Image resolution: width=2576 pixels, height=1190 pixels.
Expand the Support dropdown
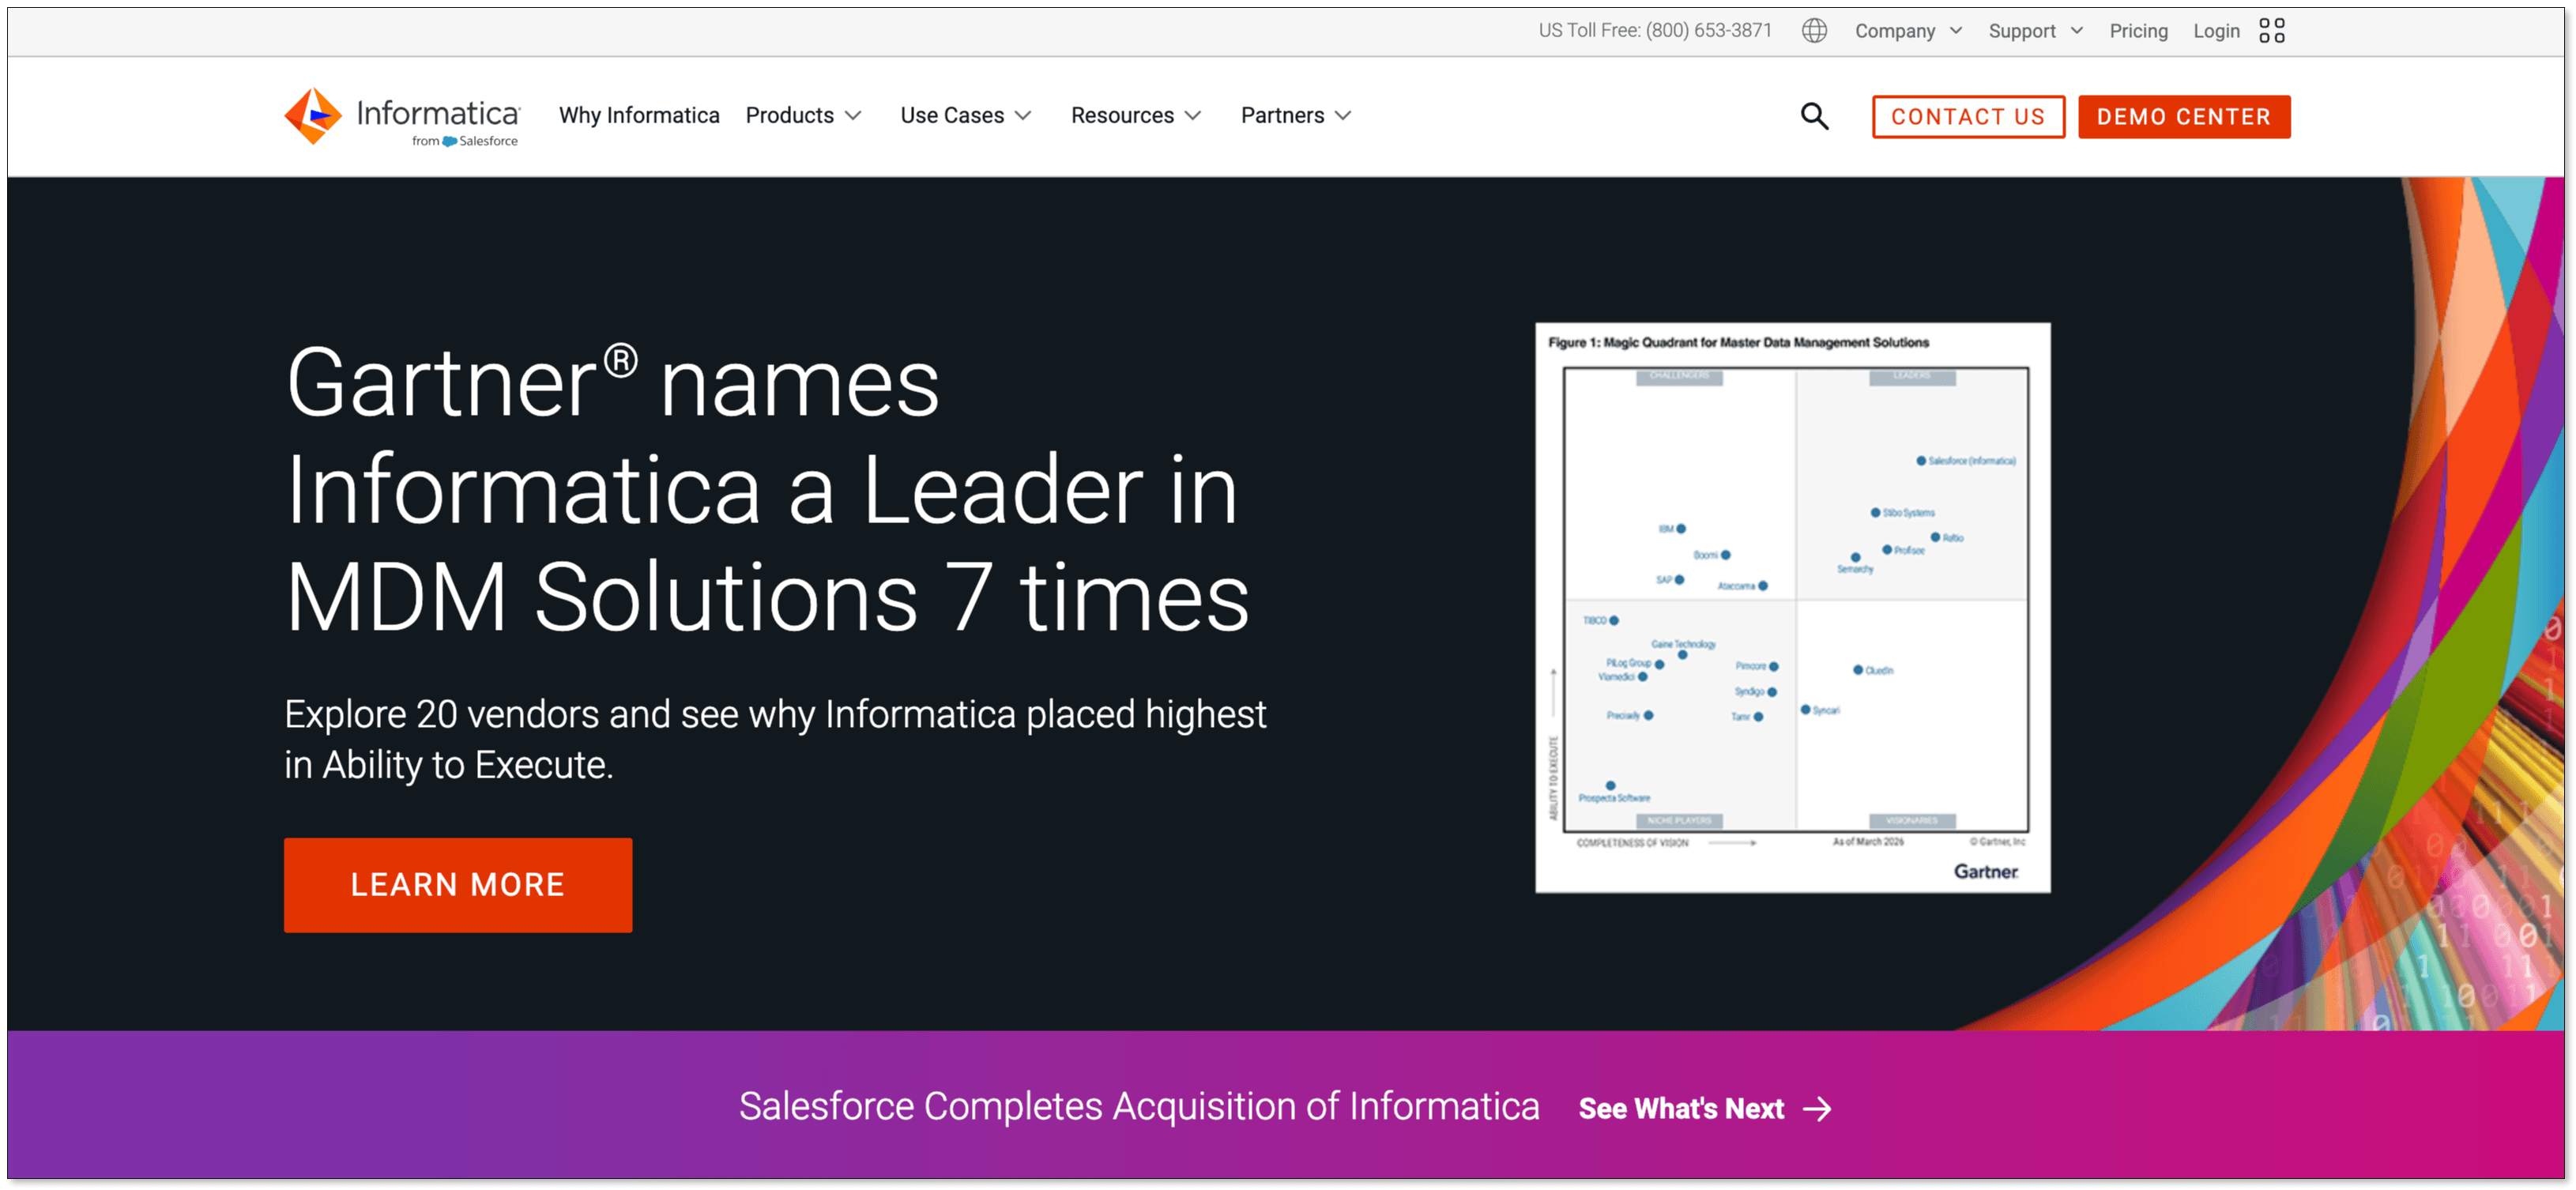(2035, 31)
